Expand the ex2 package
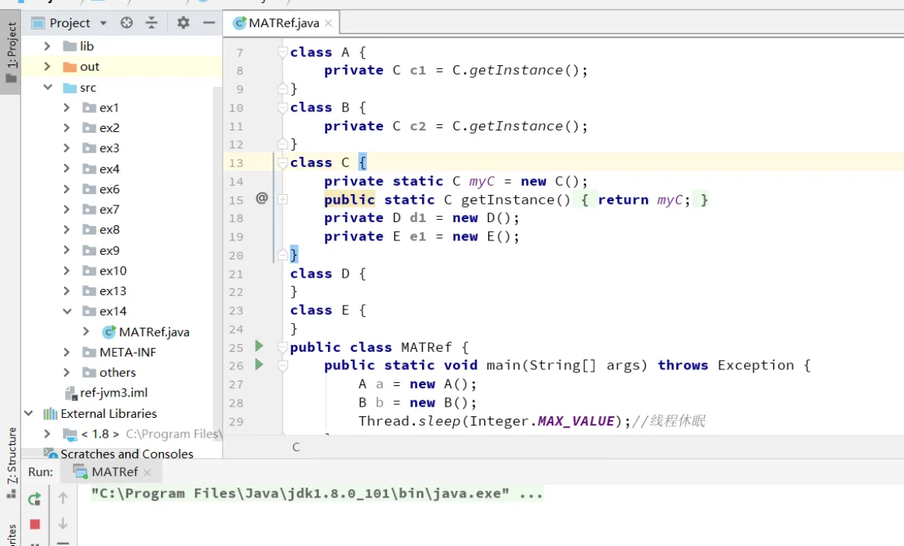The image size is (904, 546). click(66, 128)
